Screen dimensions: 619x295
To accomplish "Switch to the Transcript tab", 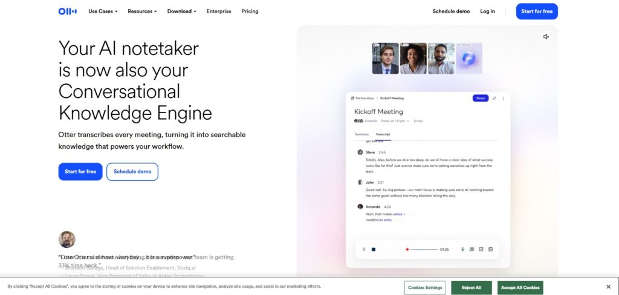I will 383,134.
